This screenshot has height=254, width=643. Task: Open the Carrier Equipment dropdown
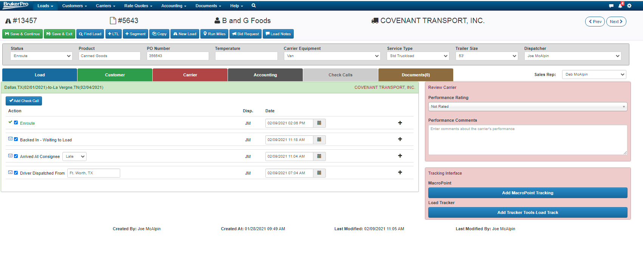pyautogui.click(x=332, y=56)
